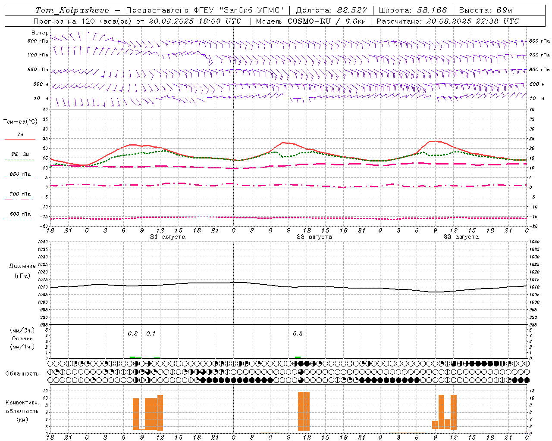The width and height of the screenshot is (552, 441).
Task: Click the '0.2' precipitation value on 22 августа
Action: pos(298,333)
